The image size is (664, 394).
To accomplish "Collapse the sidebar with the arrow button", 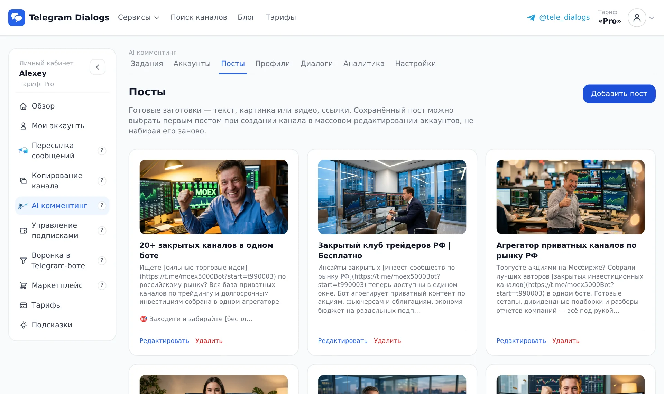I will pos(98,67).
